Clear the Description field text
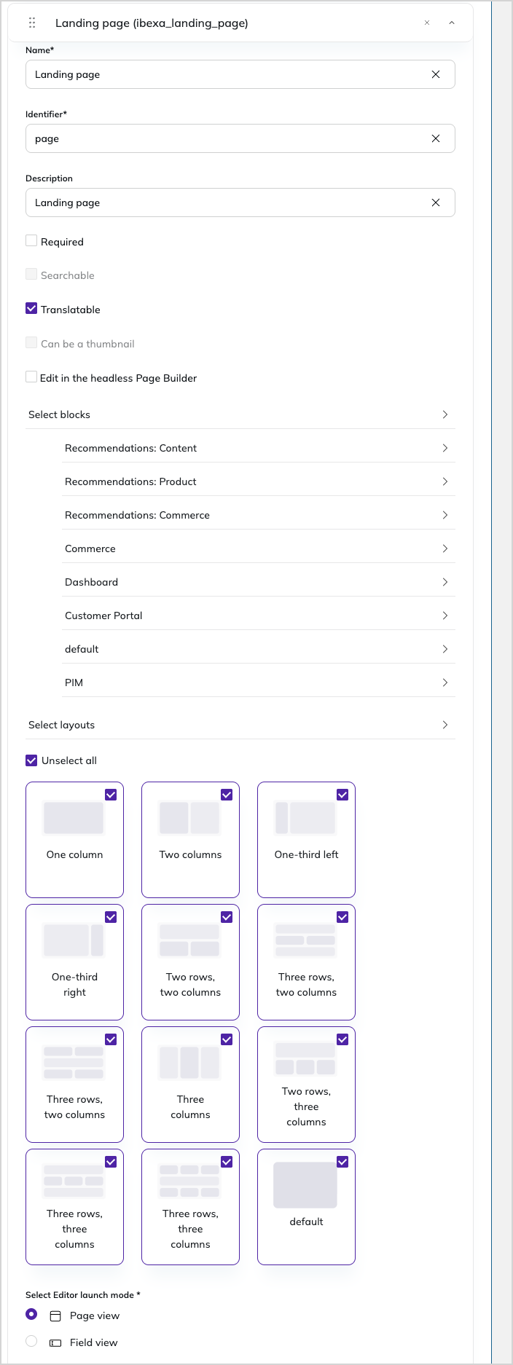The width and height of the screenshot is (513, 1365). (x=436, y=202)
